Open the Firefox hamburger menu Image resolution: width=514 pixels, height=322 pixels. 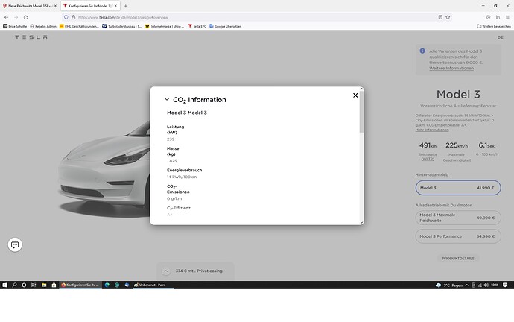(x=507, y=17)
